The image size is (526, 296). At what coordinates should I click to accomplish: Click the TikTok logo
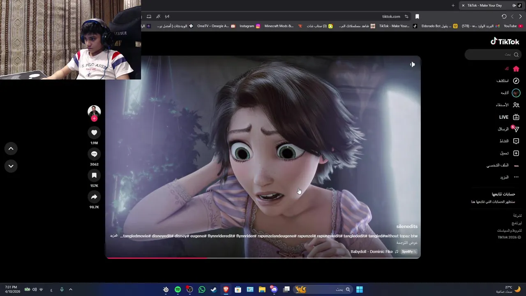click(505, 41)
